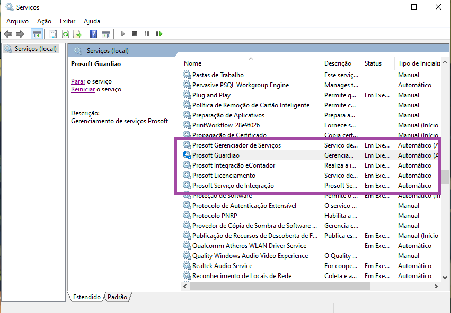Click Parar link to stop service

(x=78, y=81)
